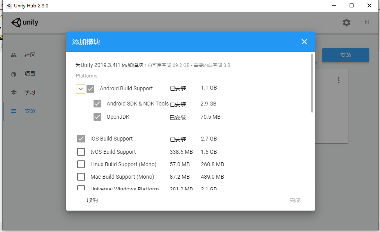Open the 安装 sidebar menu item

point(30,111)
